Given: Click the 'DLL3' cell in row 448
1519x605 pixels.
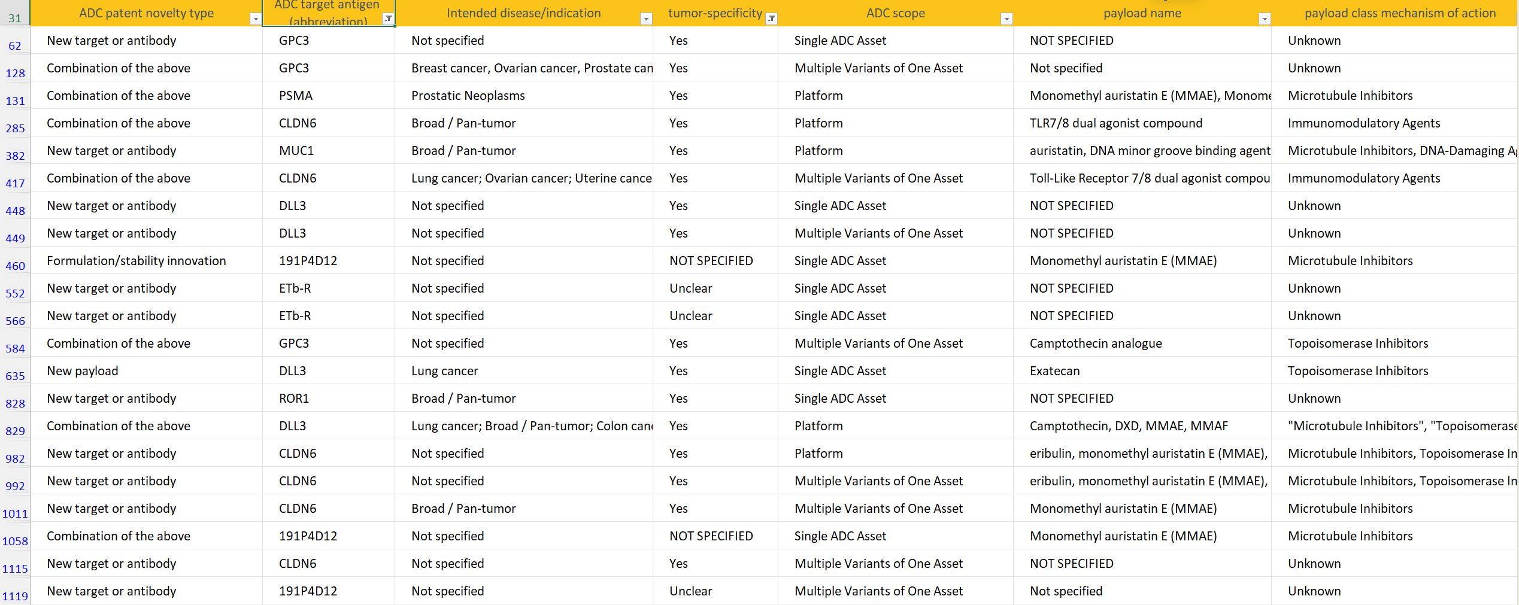Looking at the screenshot, I should pyautogui.click(x=329, y=205).
